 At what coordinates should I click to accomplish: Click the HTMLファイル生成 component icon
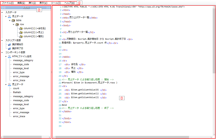[9, 56]
